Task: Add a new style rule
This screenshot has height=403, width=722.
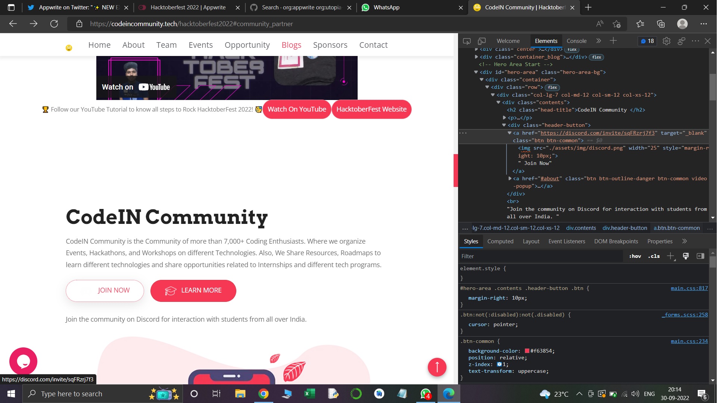Action: (671, 256)
